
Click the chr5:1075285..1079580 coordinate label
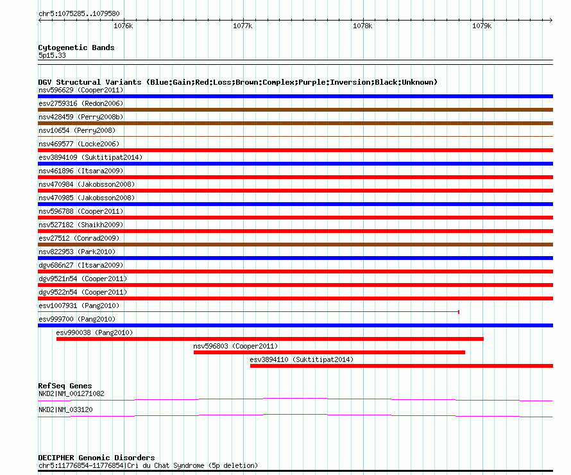tap(79, 13)
